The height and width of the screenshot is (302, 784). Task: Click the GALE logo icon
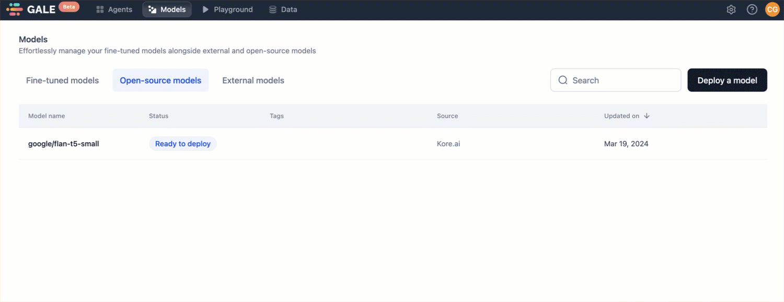[x=14, y=9]
